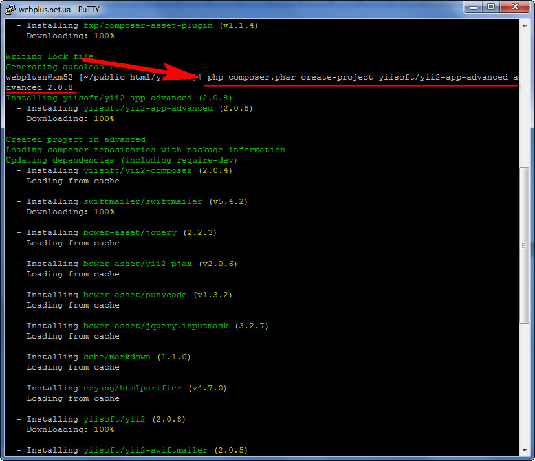Click the version '(v1.3.2)'

point(213,295)
